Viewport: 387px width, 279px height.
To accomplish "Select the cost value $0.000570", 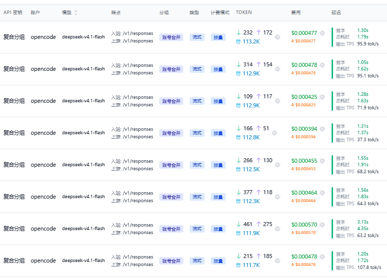I will [x=304, y=225].
